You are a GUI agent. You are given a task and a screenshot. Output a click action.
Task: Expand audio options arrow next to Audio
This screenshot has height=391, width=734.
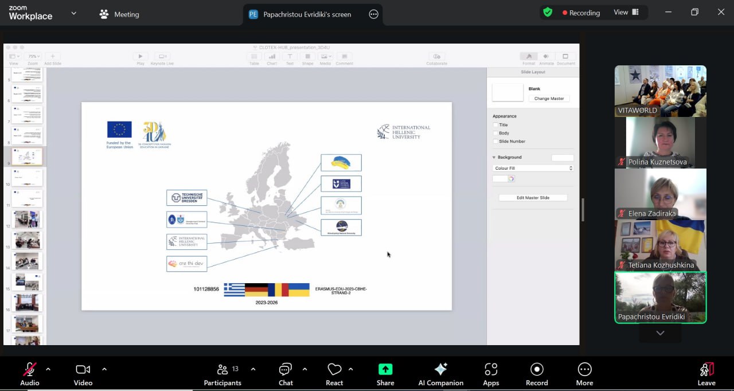pyautogui.click(x=48, y=369)
